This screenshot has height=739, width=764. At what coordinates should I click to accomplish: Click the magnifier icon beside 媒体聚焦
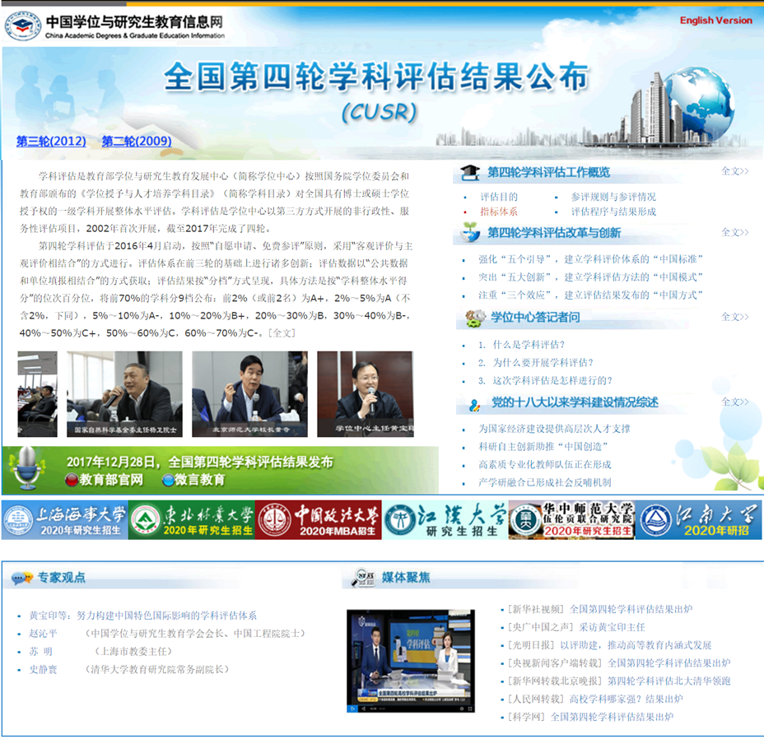364,577
